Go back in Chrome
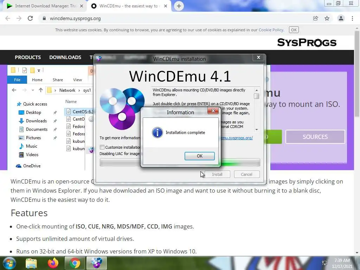 [8, 18]
